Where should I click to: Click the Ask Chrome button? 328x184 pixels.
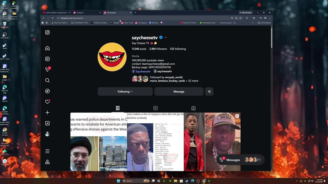pos(245,13)
